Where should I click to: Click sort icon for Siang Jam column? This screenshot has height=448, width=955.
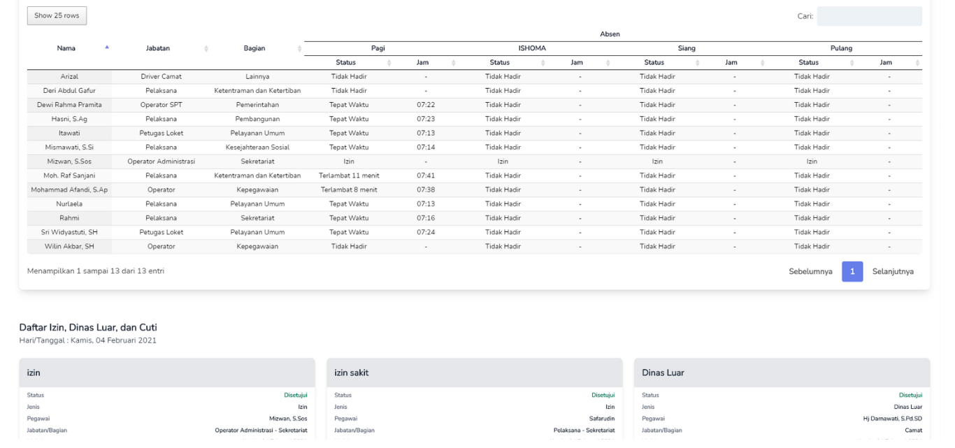pos(762,63)
